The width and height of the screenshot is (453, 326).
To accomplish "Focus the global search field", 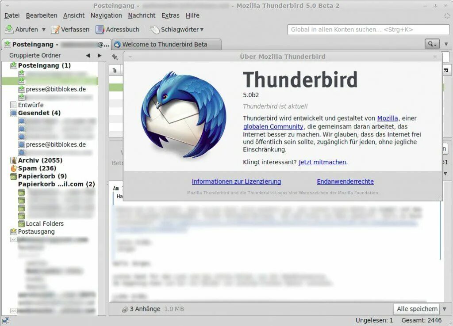I will (369, 30).
